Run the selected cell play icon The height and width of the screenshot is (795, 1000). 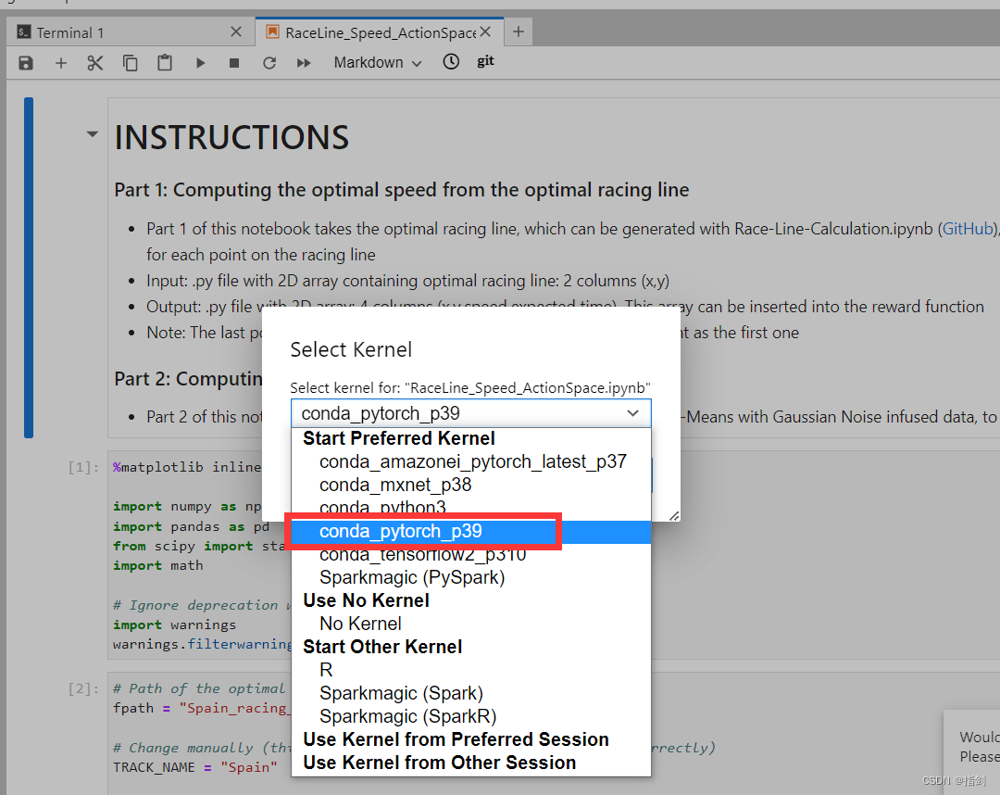coord(200,63)
